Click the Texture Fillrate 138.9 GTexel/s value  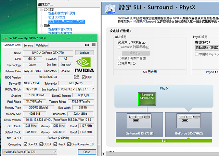click(81, 101)
